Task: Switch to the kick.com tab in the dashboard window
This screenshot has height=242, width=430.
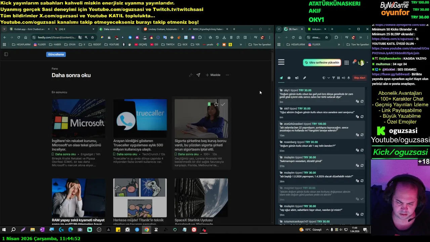Action: coord(317,29)
